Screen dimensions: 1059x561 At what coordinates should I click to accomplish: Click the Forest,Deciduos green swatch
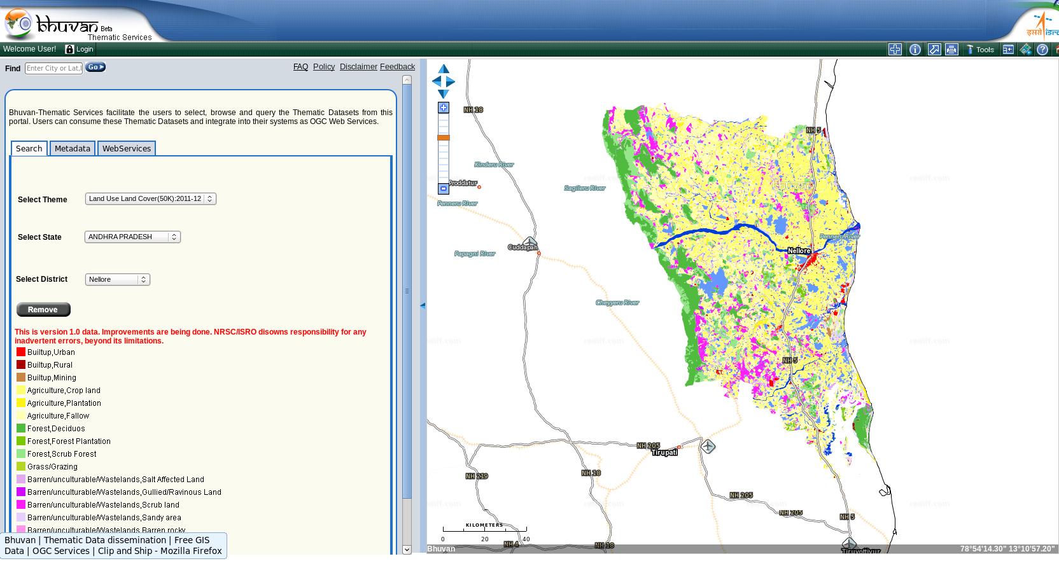(x=21, y=428)
